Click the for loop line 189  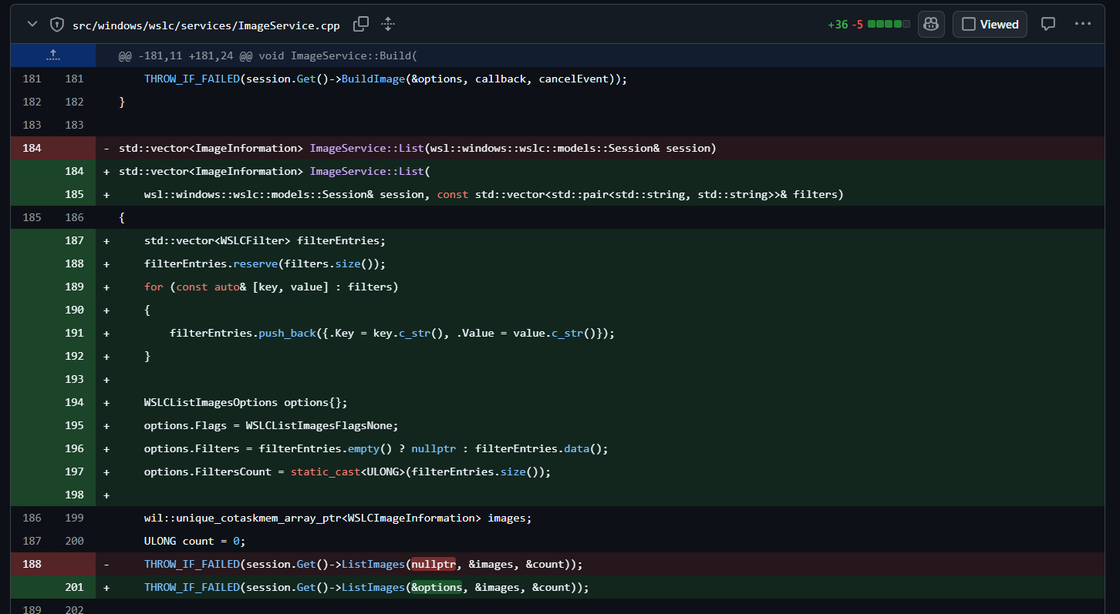coord(272,287)
